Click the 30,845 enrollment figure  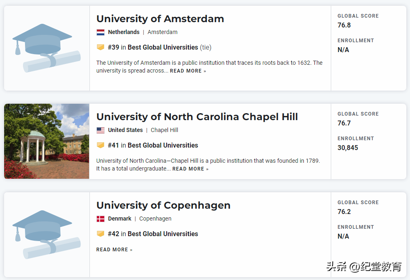(x=348, y=148)
